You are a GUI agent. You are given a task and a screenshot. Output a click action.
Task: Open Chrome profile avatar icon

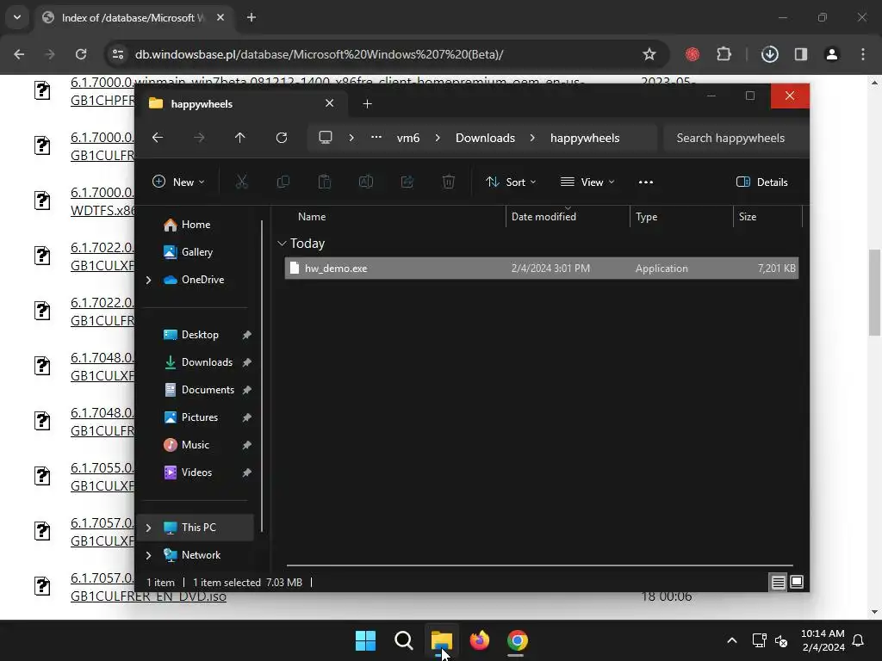tap(832, 54)
